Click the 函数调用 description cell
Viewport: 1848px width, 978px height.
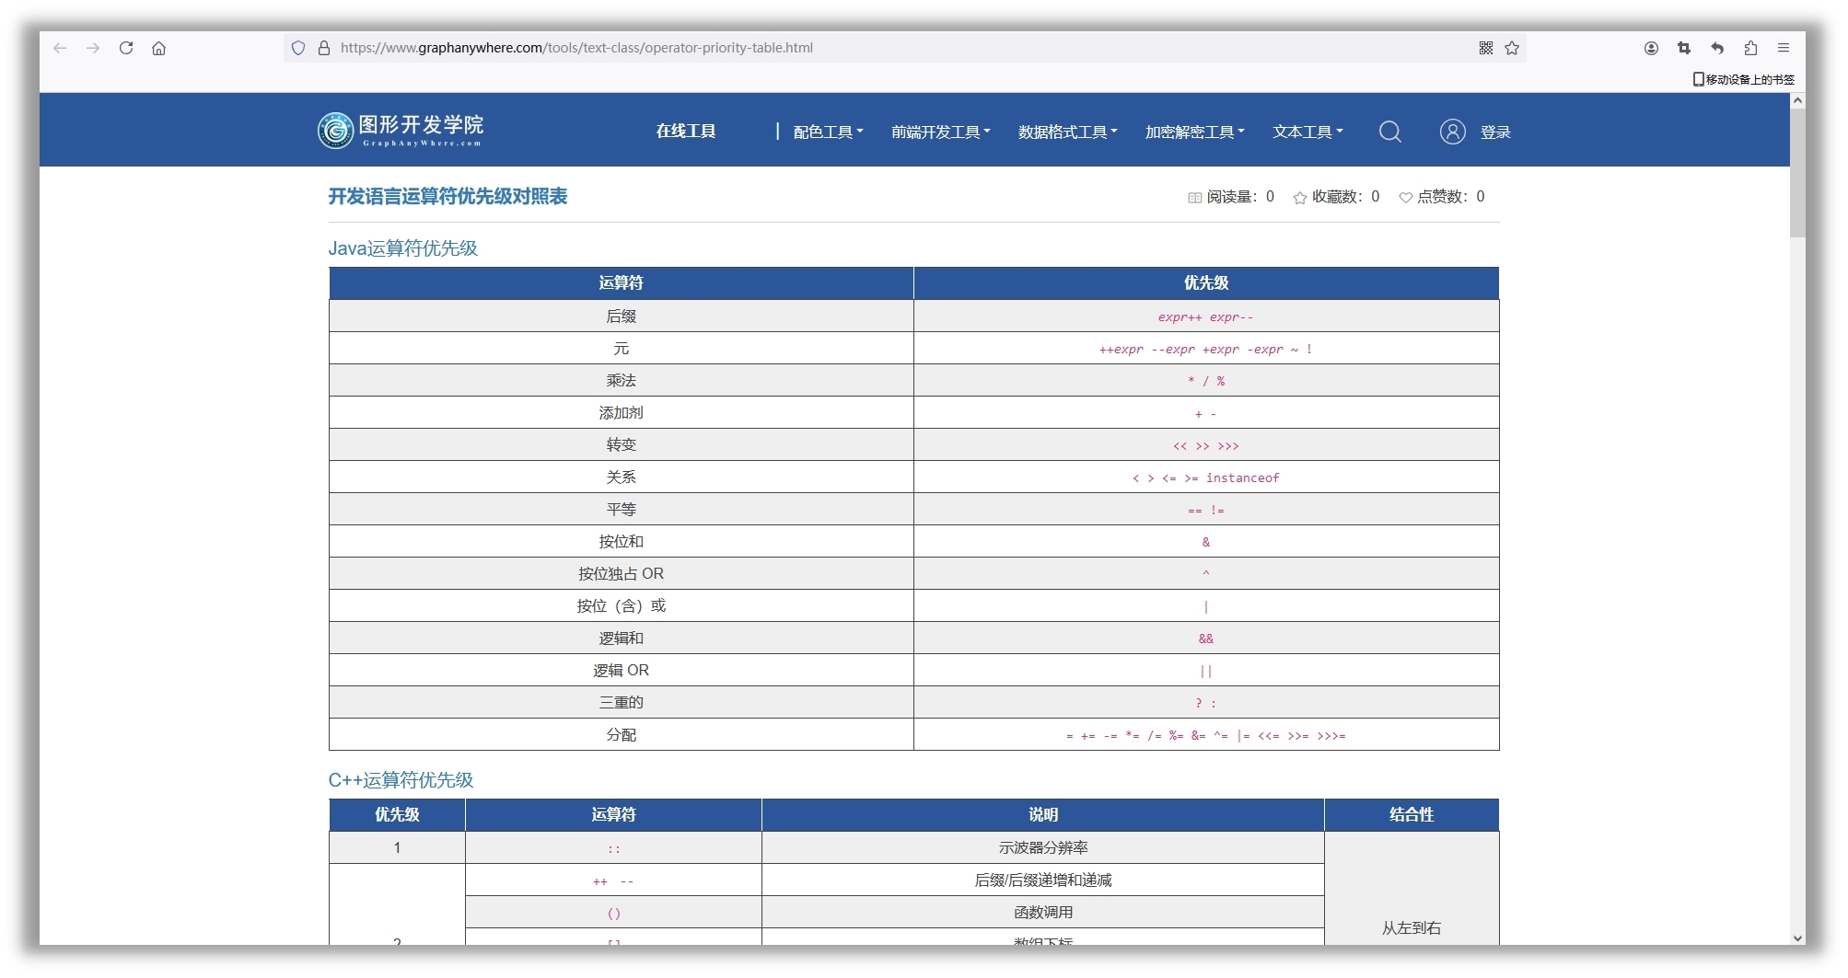coord(1043,912)
